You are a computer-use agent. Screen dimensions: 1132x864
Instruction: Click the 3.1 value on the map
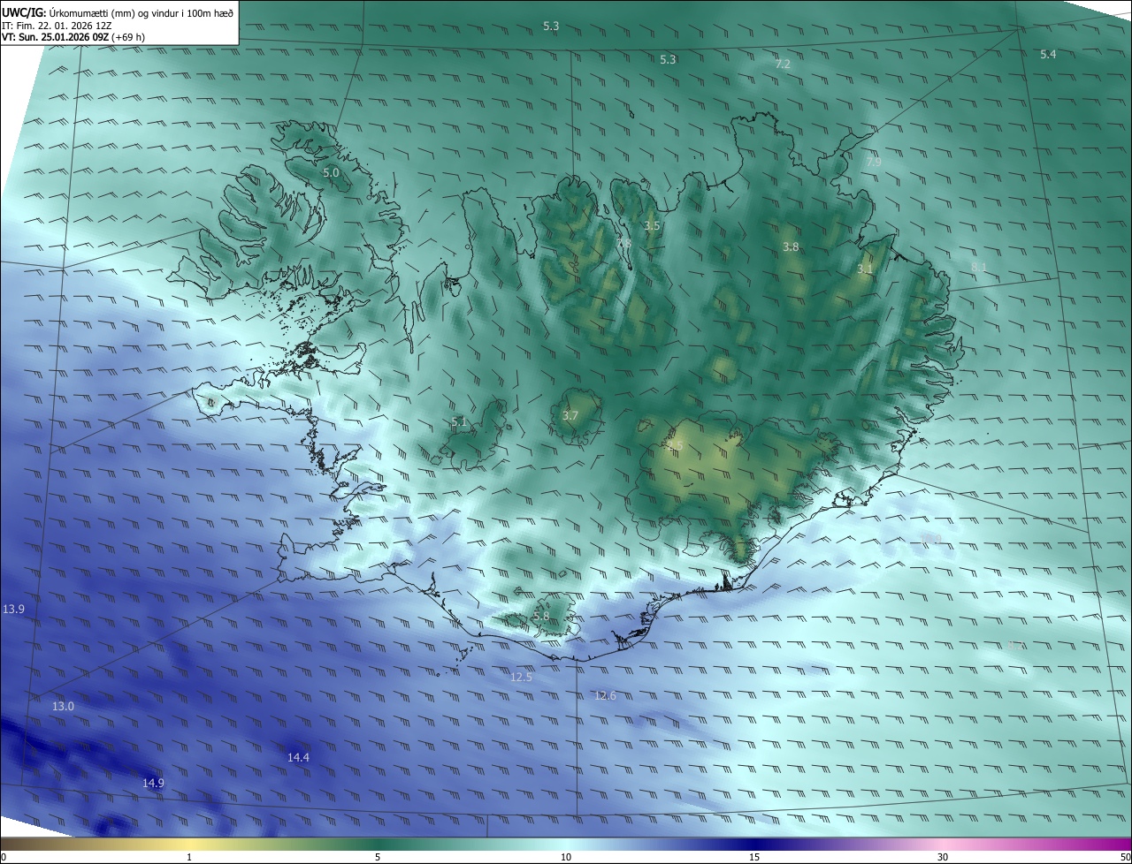tap(865, 269)
